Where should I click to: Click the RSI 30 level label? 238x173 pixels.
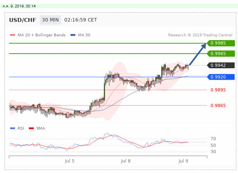pyautogui.click(x=213, y=152)
